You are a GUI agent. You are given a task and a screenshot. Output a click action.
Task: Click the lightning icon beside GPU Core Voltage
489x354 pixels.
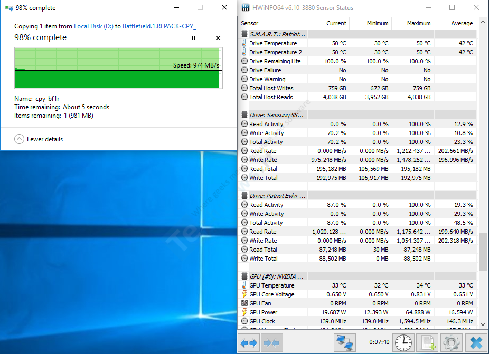(x=245, y=294)
